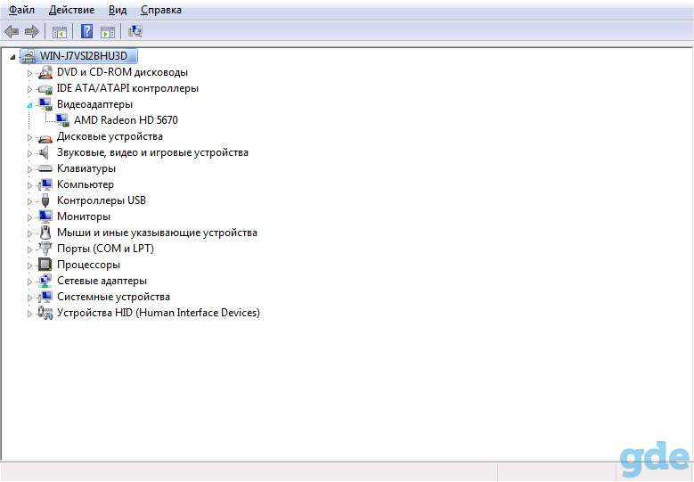Open the Действие menu

pyautogui.click(x=71, y=10)
